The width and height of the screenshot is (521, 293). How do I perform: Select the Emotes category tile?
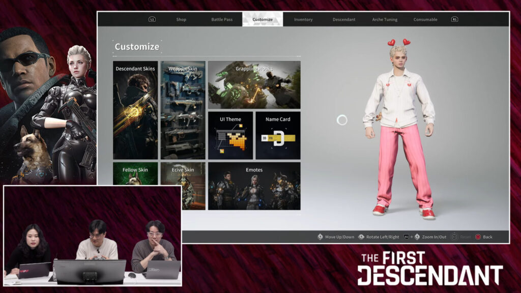pos(254,186)
